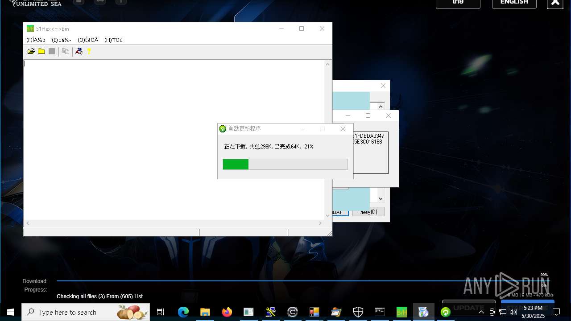Click the horizontal scrollbar left arrow in 51Hex
Viewport: 571px width, 321px height.
pos(28,223)
